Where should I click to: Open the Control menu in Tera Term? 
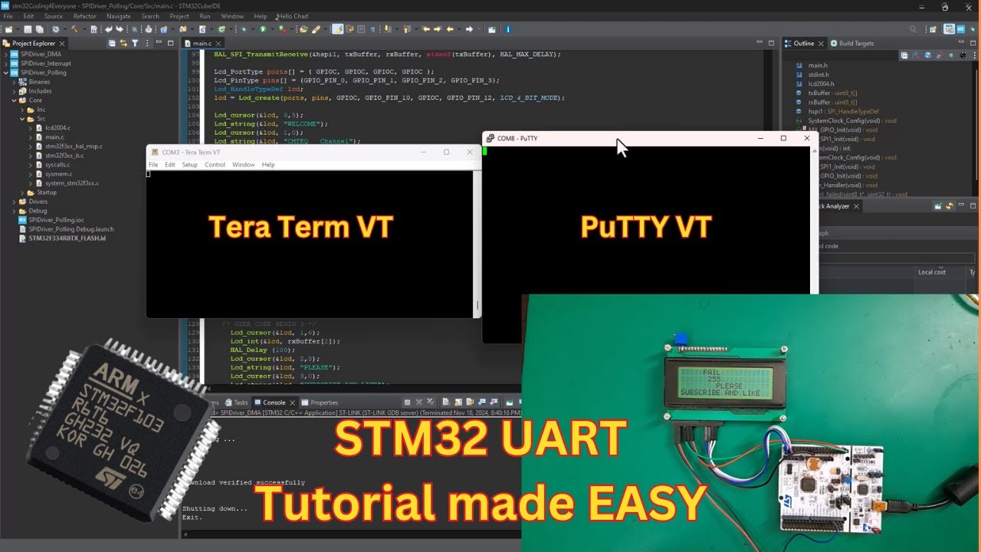coord(215,165)
